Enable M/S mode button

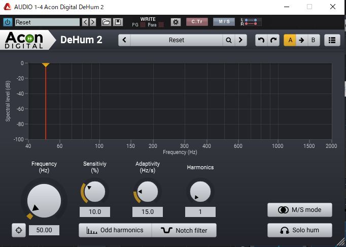pyautogui.click(x=300, y=210)
